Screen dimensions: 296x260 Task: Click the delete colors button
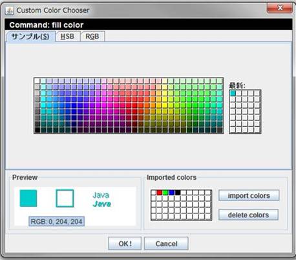248,215
